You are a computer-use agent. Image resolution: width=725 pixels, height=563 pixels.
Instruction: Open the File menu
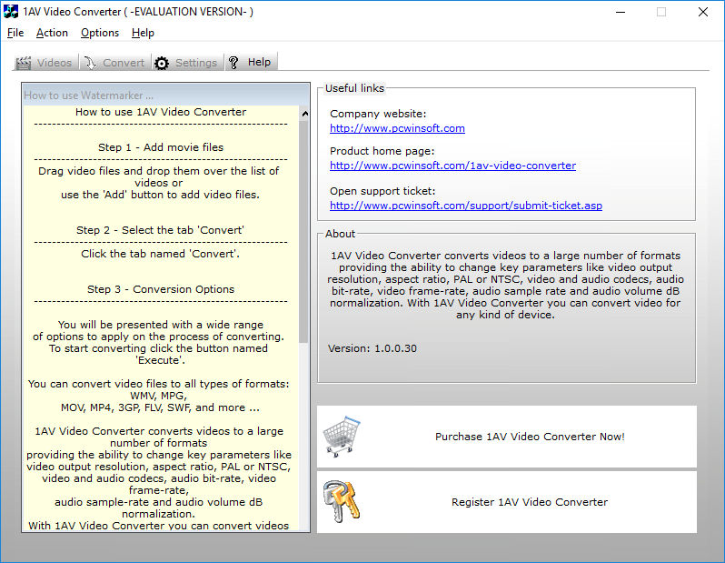(15, 33)
